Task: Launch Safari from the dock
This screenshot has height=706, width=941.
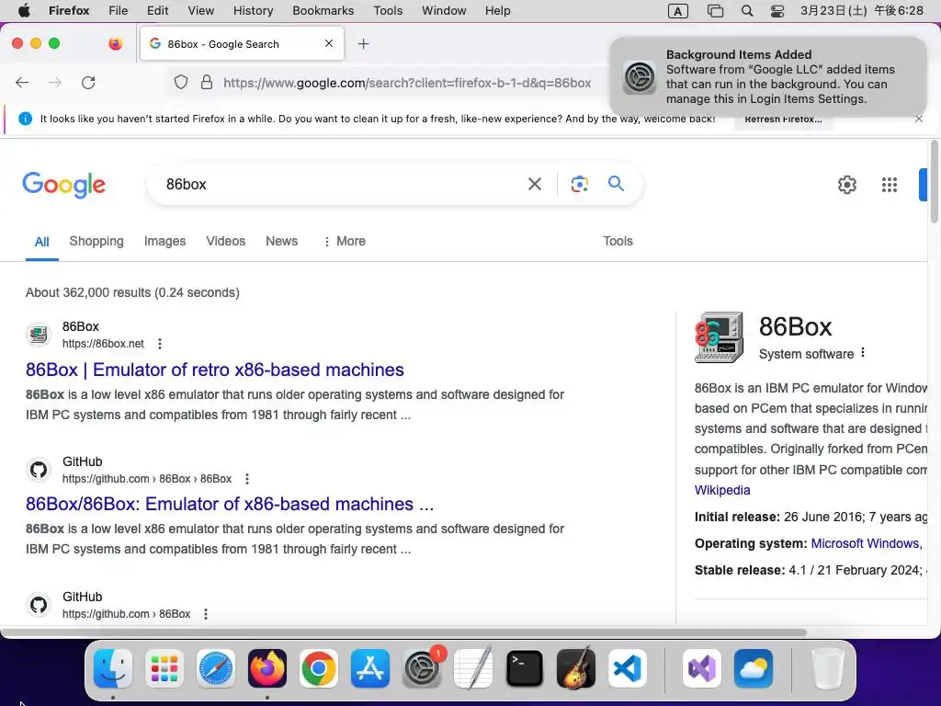Action: coord(215,668)
